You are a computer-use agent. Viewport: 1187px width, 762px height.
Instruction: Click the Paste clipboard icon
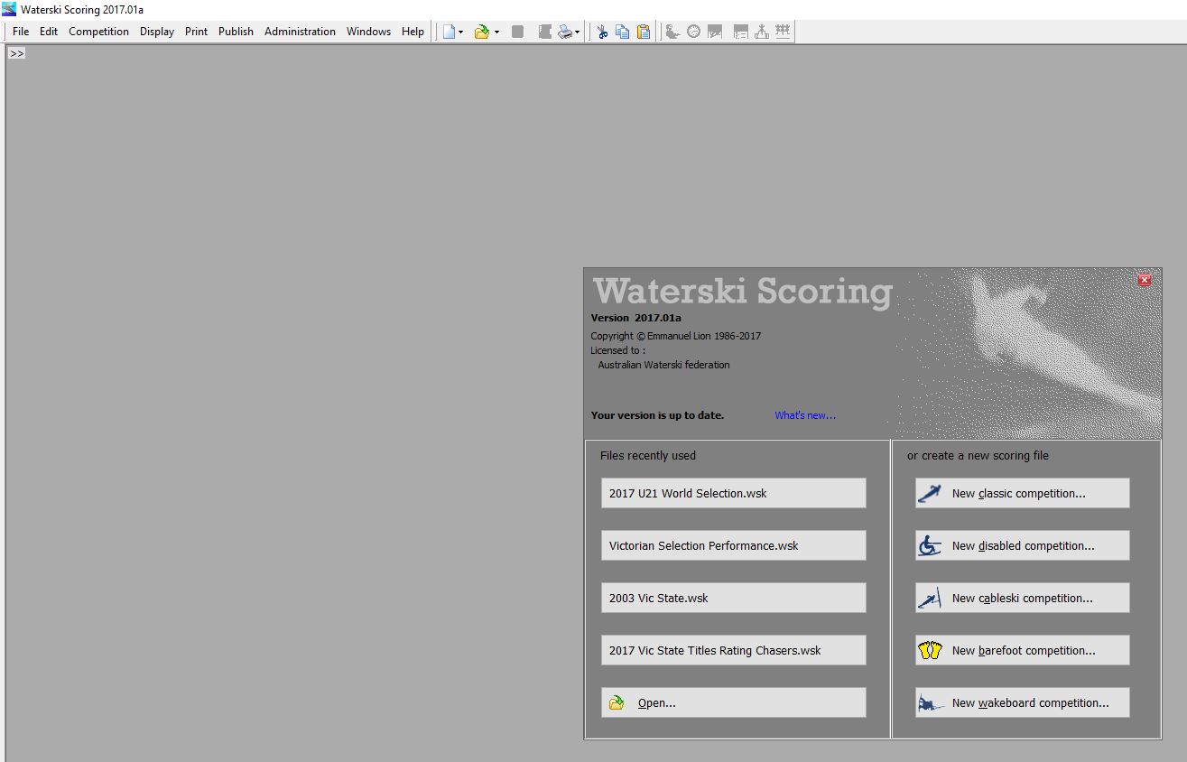pos(644,32)
